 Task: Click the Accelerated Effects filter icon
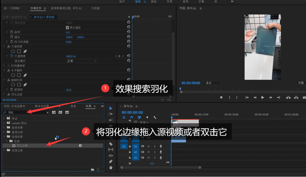tap(54, 112)
